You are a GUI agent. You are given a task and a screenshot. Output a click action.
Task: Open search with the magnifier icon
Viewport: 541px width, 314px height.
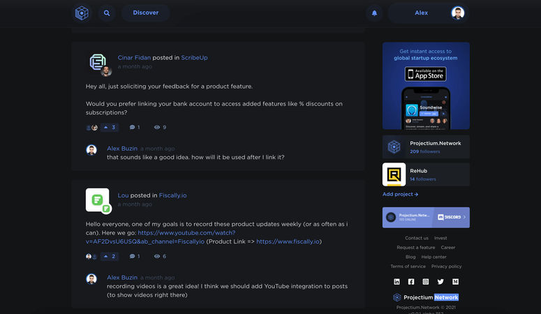107,13
